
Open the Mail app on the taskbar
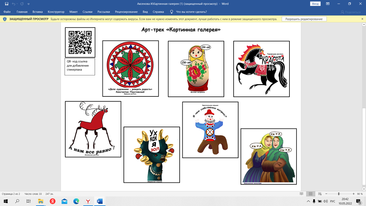pyautogui.click(x=64, y=201)
